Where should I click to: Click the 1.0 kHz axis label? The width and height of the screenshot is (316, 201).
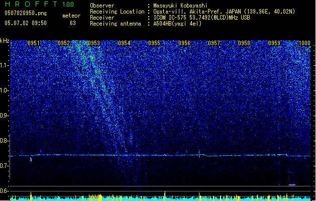coord(5,90)
